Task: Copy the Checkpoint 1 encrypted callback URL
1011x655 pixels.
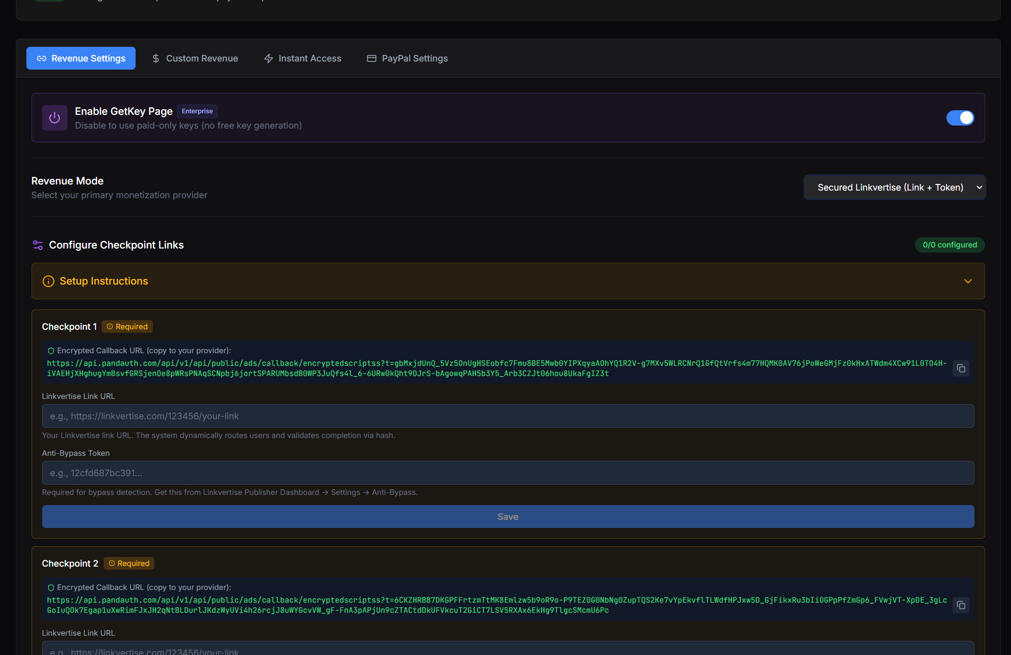Action: tap(961, 368)
